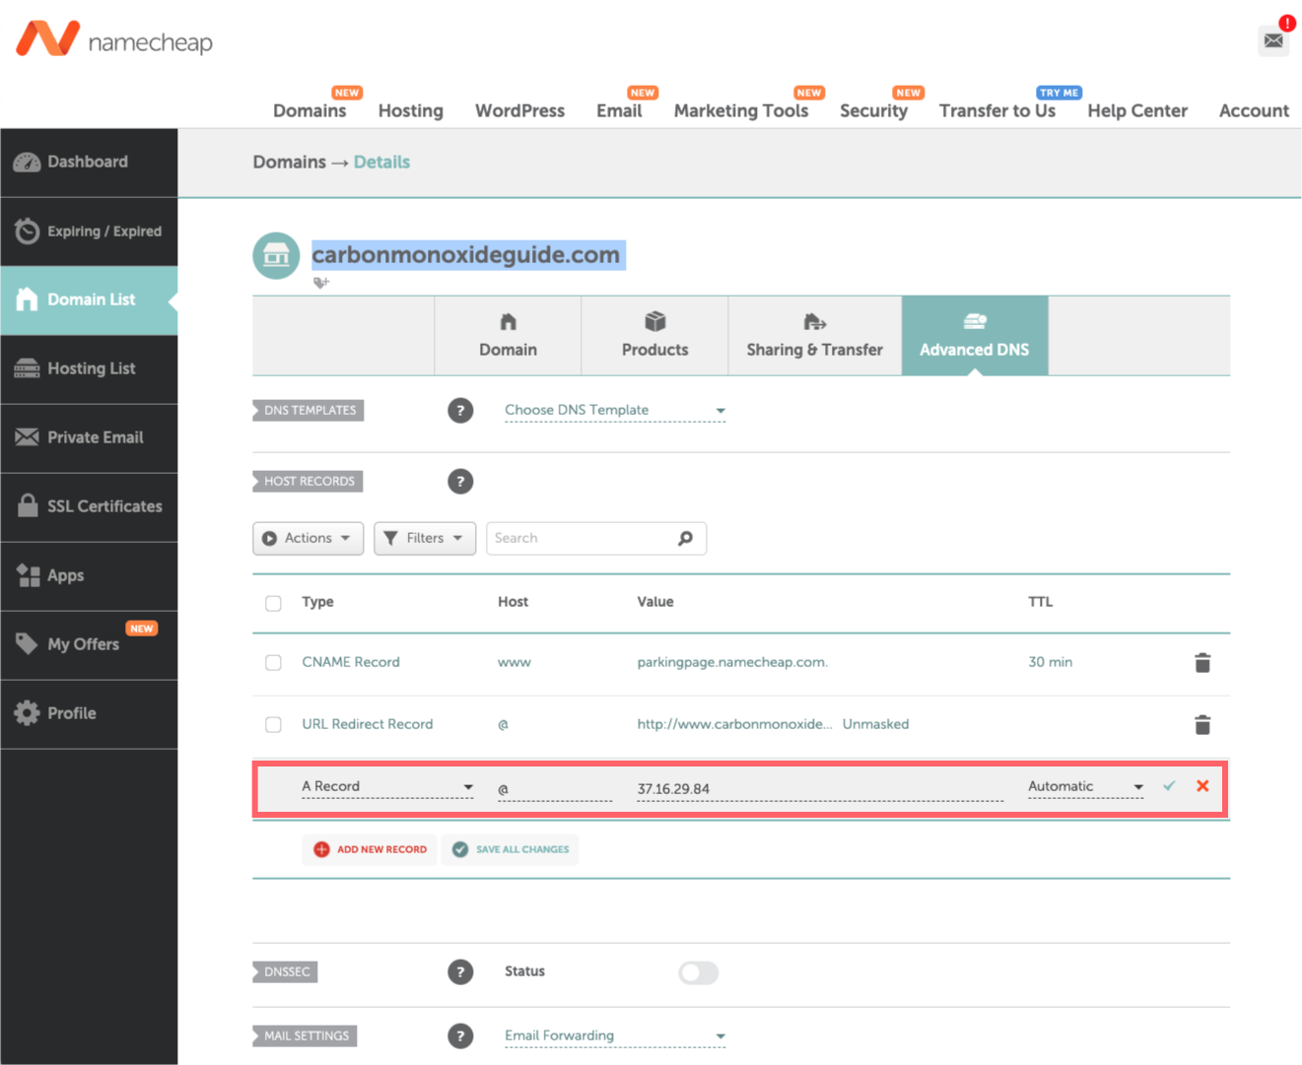Open the Domains top menu
The height and width of the screenshot is (1065, 1302).
pos(309,111)
